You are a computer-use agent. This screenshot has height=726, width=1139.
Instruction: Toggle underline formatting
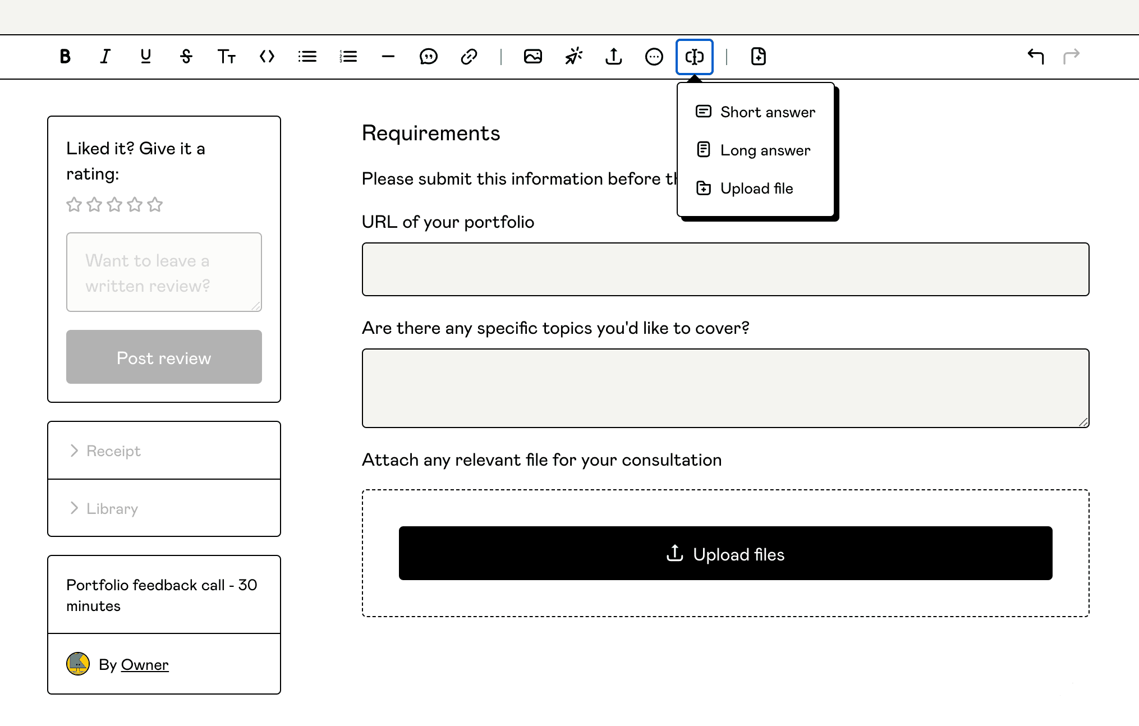coord(145,57)
